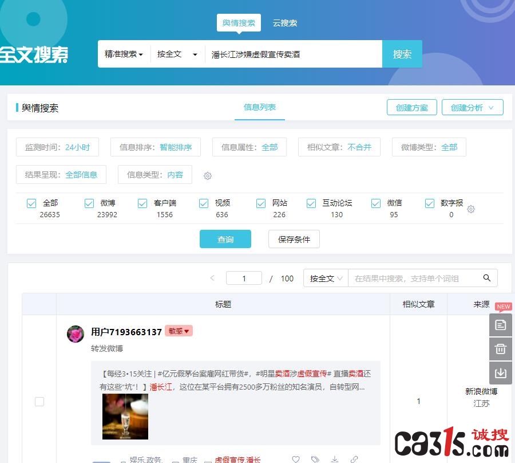Click the 来源 column header

pos(481,304)
